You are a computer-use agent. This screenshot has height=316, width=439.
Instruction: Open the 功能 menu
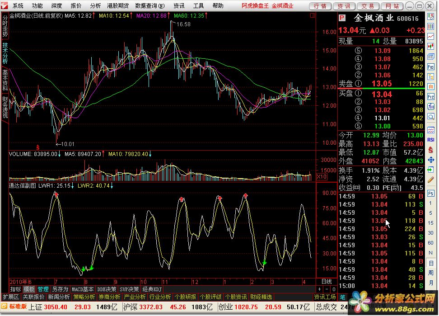37,6
